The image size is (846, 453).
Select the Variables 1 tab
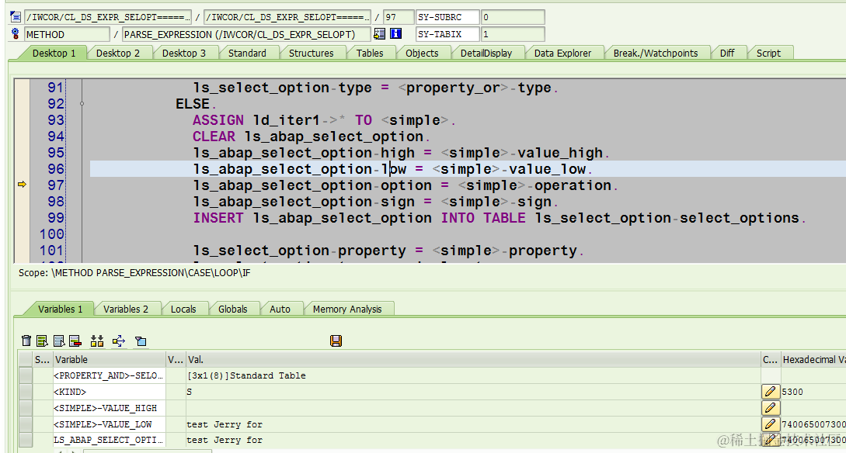point(60,309)
